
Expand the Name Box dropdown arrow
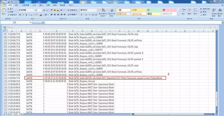tap(30, 23)
